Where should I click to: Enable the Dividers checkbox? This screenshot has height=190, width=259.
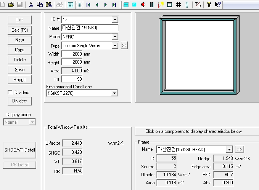coord(10,92)
